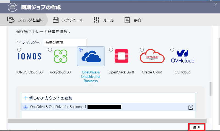220x131 pixels.
Task: Click the OneDrive & OneDrive for Business 1 text
Action: point(58,107)
